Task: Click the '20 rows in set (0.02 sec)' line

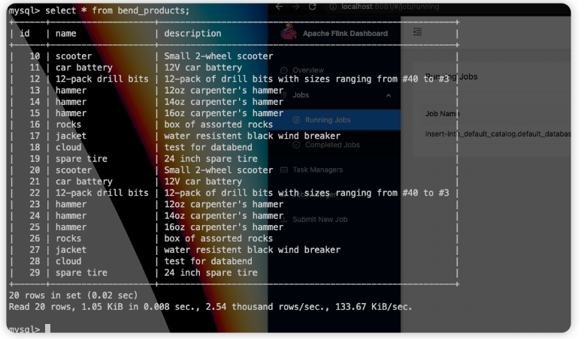Action: click(74, 295)
